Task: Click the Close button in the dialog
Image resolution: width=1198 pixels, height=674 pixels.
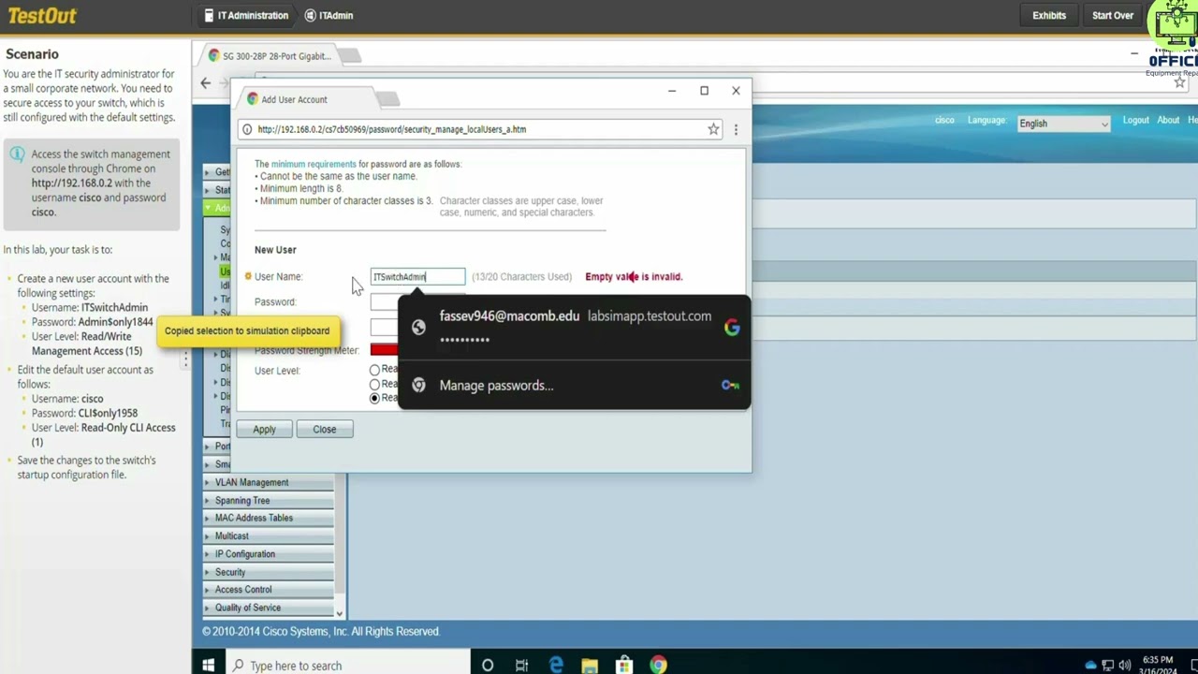Action: click(324, 429)
